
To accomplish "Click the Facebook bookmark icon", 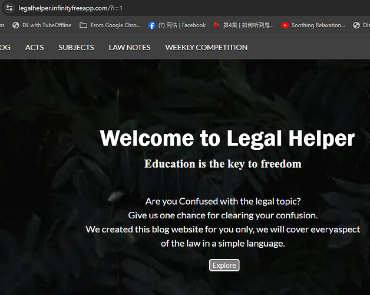I will (x=152, y=25).
